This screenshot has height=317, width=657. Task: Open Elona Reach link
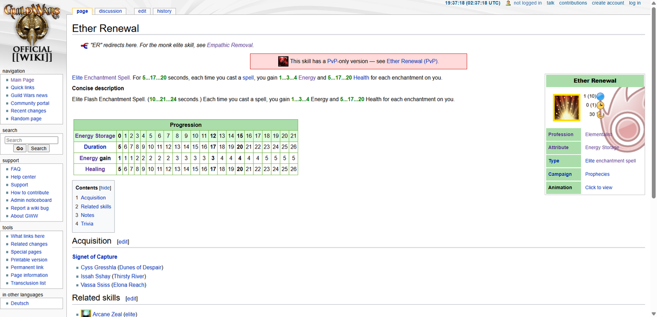130,285
